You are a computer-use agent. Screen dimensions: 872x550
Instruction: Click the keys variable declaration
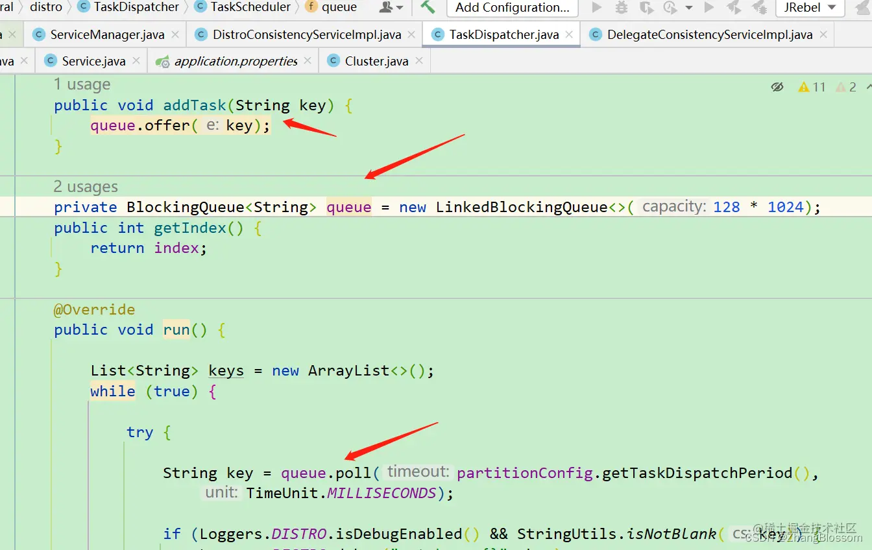(226, 370)
